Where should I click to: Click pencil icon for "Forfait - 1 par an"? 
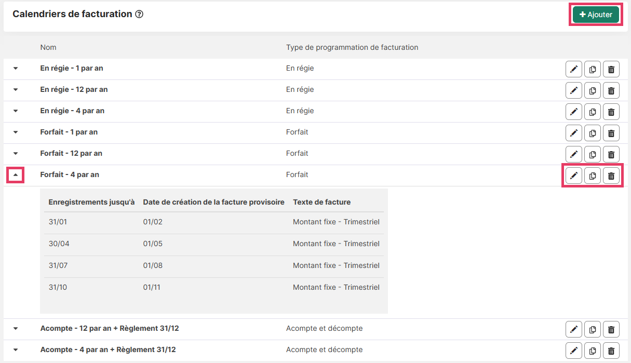point(573,133)
